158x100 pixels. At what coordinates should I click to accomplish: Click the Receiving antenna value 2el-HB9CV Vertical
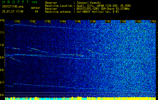[90, 12]
